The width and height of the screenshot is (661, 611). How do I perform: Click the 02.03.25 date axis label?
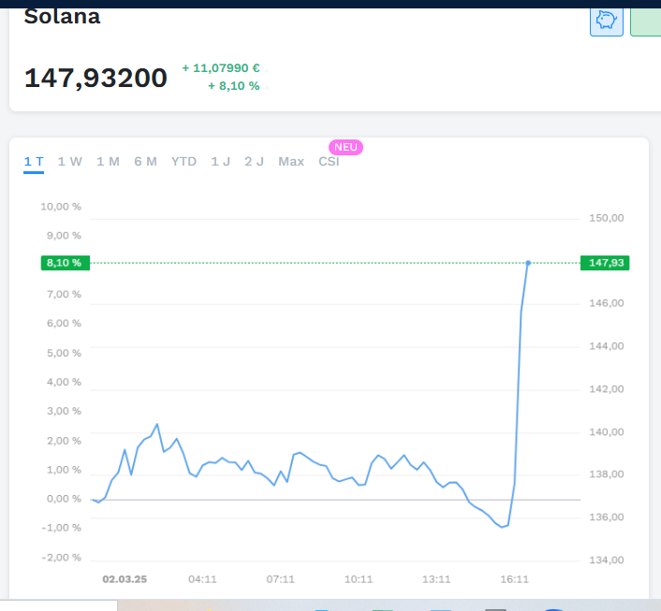[125, 579]
